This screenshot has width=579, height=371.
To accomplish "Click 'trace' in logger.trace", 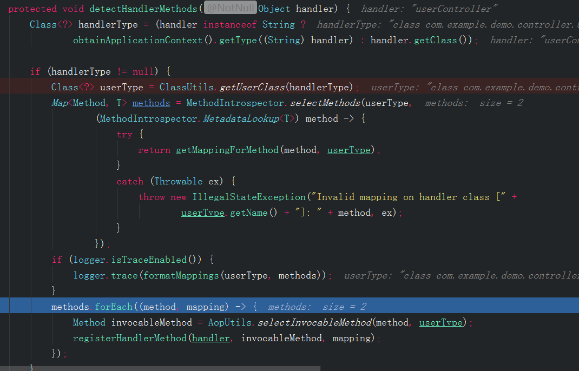I will pos(124,276).
